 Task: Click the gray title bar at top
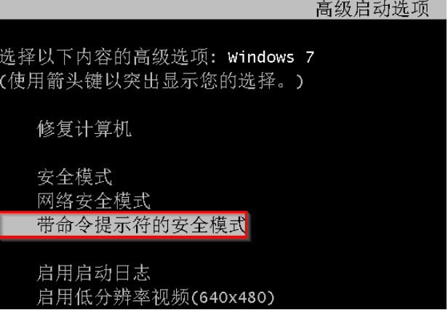pos(223,9)
